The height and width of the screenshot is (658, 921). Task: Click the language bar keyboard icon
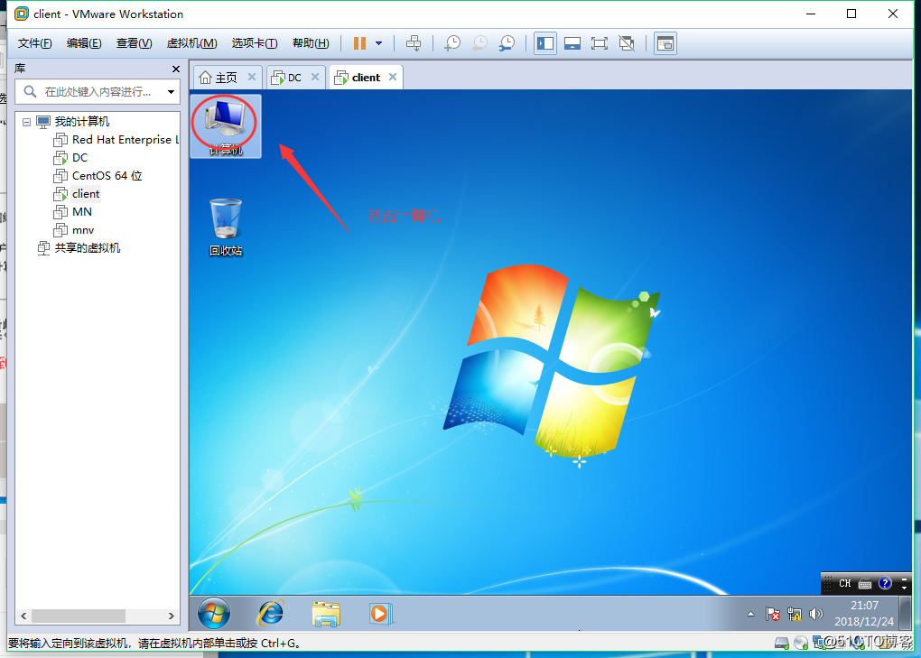pyautogui.click(x=865, y=583)
